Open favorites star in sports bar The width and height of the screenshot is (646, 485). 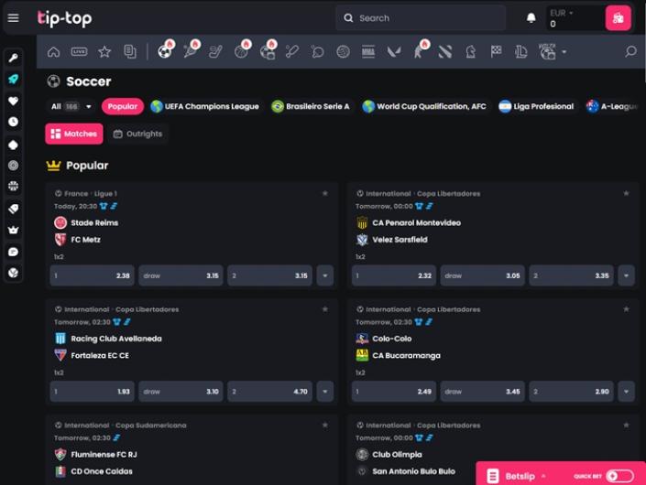[x=104, y=52]
